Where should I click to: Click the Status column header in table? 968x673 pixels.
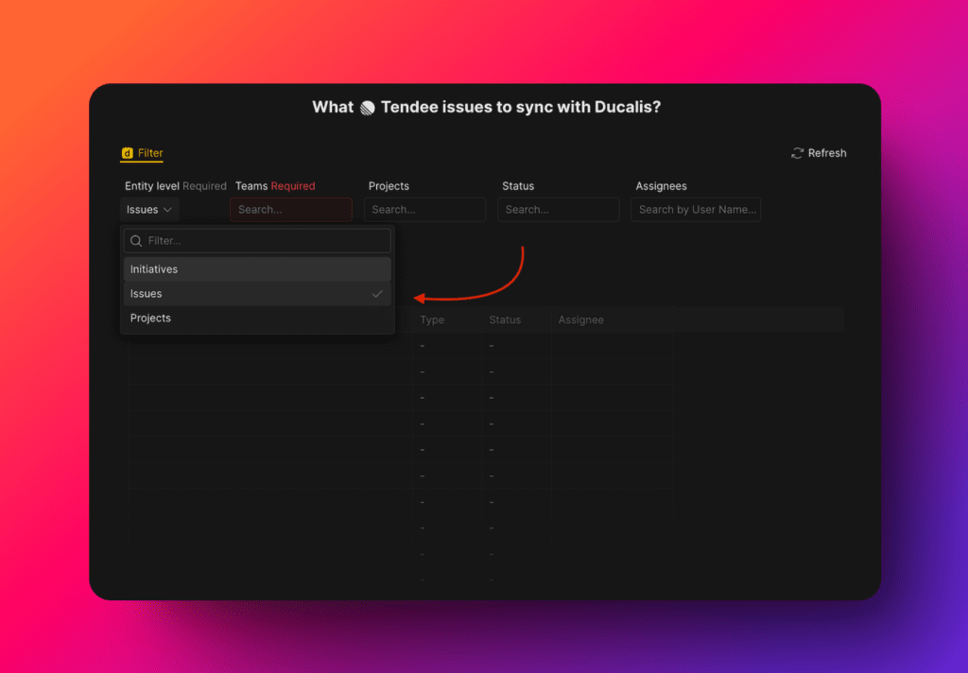tap(505, 320)
